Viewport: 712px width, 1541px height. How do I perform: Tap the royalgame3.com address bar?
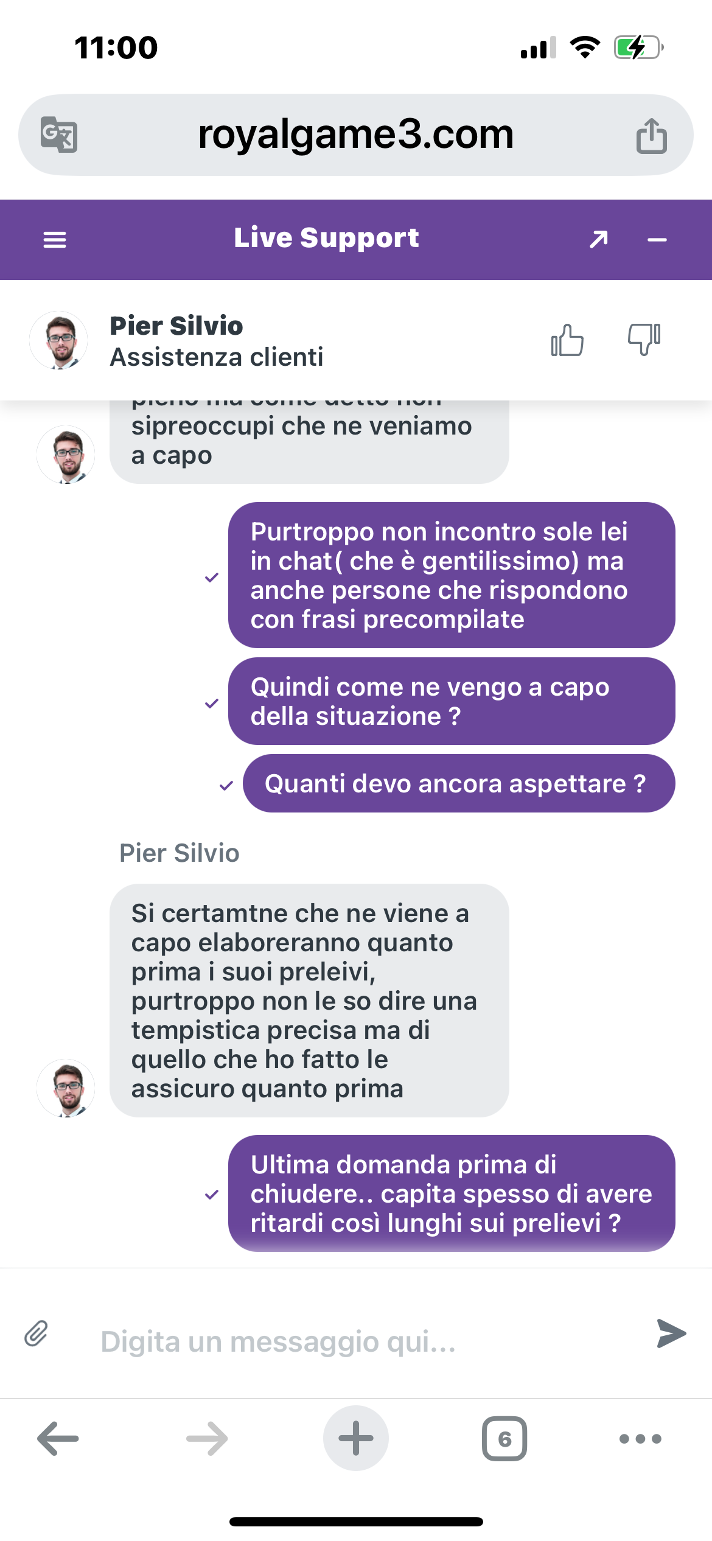356,135
